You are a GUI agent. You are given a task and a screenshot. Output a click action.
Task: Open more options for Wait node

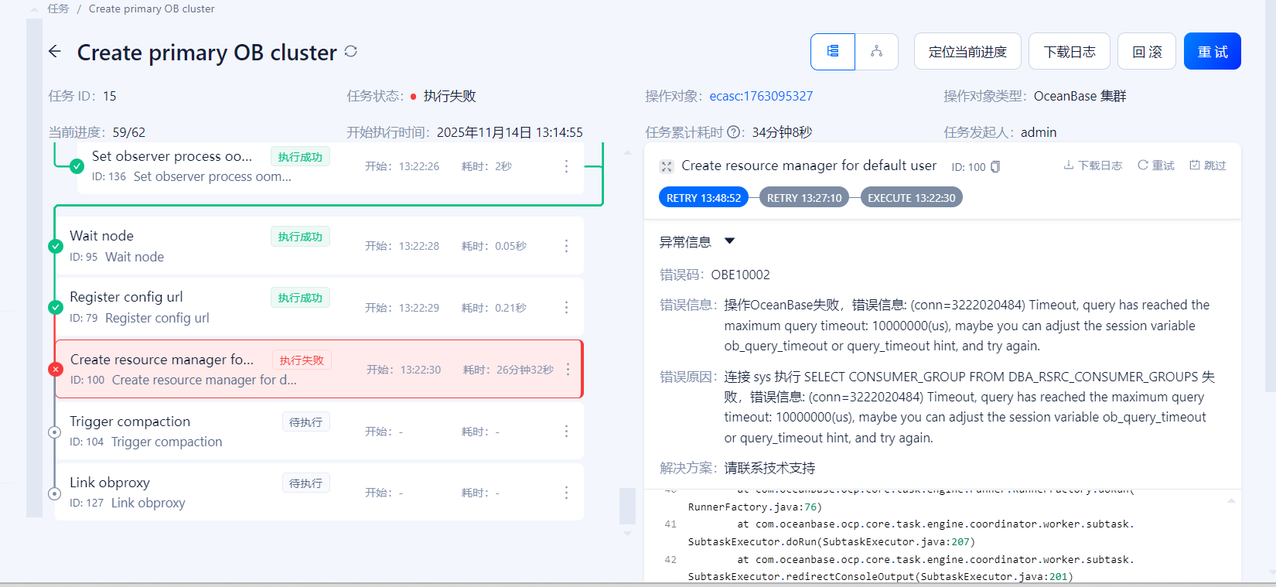566,246
